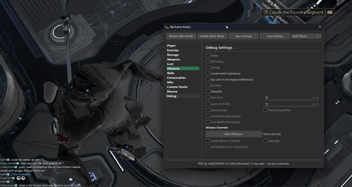The image size is (352, 187).
Task: Toggle the TeamChanger checkbox
Action: (x=208, y=110)
